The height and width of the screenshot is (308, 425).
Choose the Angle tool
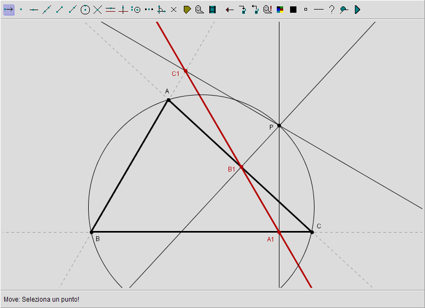[161, 10]
